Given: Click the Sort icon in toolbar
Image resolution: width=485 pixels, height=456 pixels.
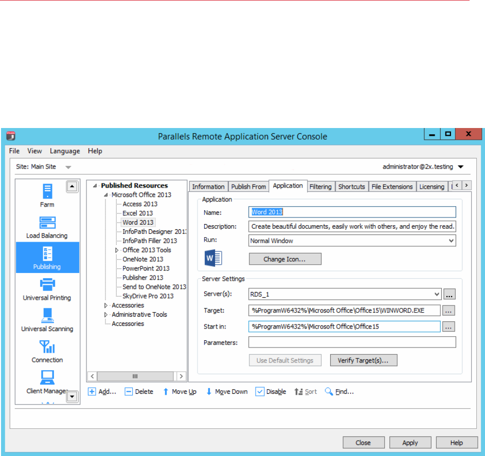Looking at the screenshot, I should pos(298,392).
